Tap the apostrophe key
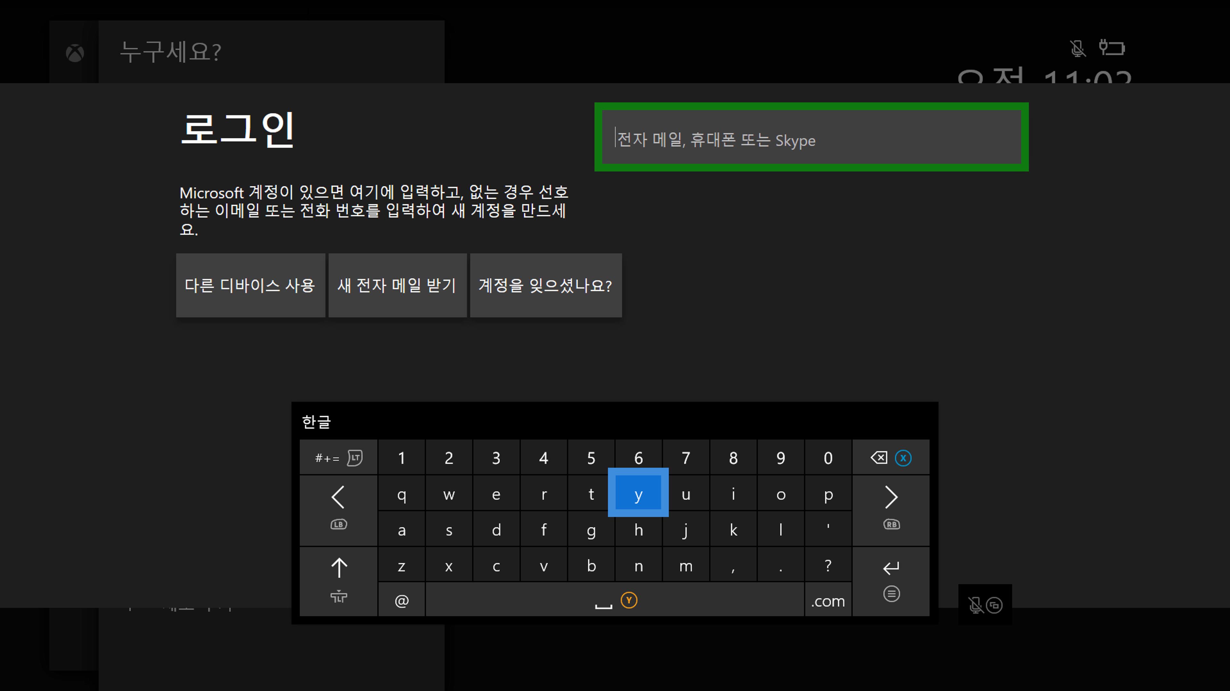Viewport: 1230px width, 691px height. [828, 529]
